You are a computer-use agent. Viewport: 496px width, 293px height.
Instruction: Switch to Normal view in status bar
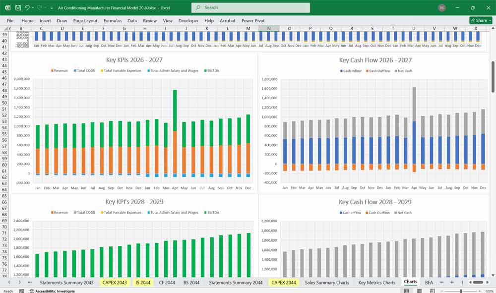coord(406,291)
